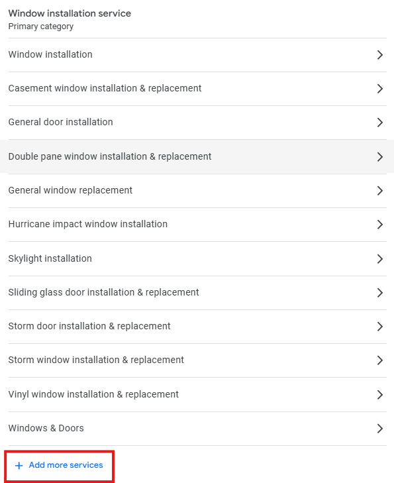Select Storm window installation & replacement text
The image size is (394, 483).
(96, 360)
